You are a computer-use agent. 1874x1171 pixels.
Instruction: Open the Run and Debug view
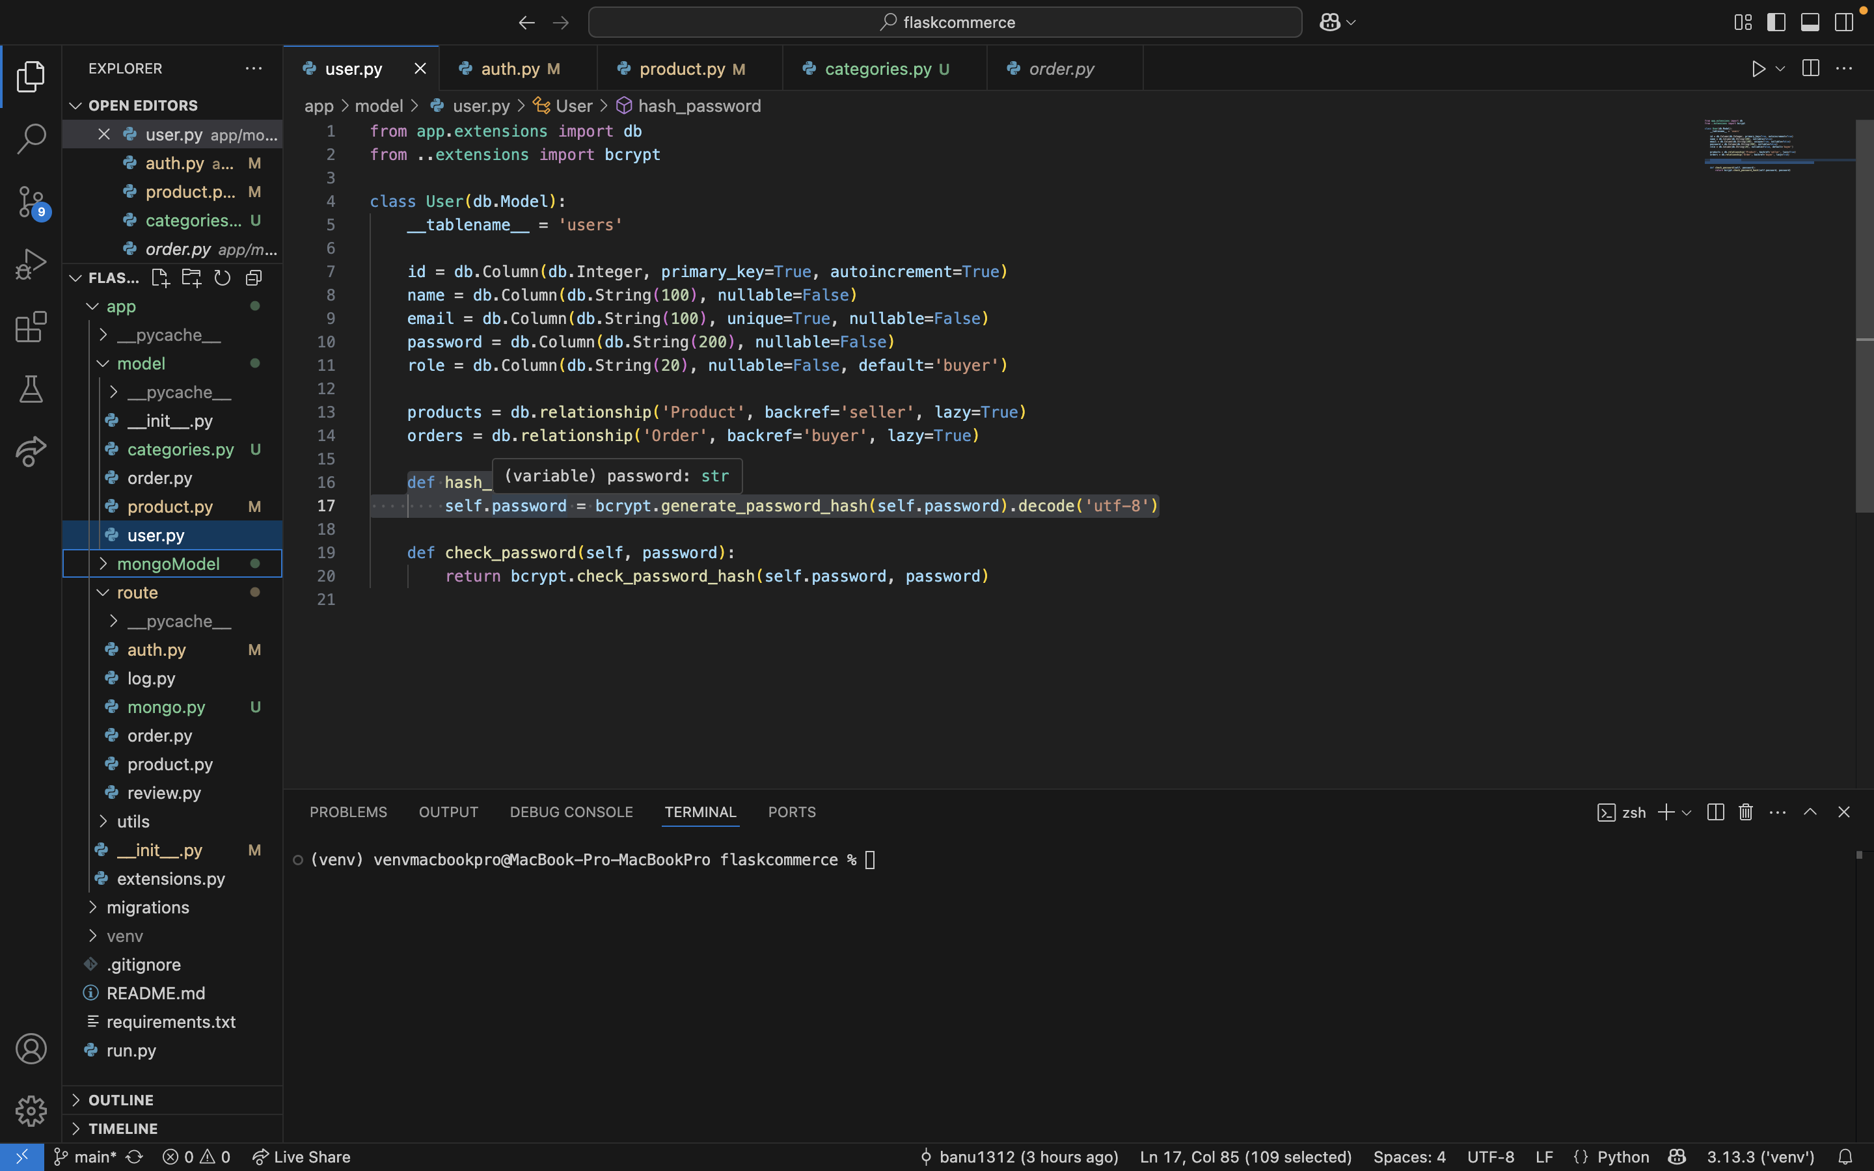pyautogui.click(x=31, y=264)
